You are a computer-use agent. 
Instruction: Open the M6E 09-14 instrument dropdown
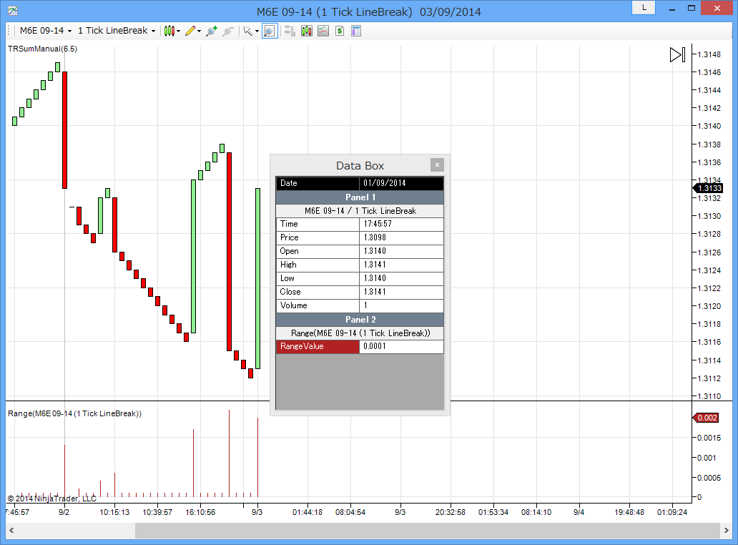point(46,31)
